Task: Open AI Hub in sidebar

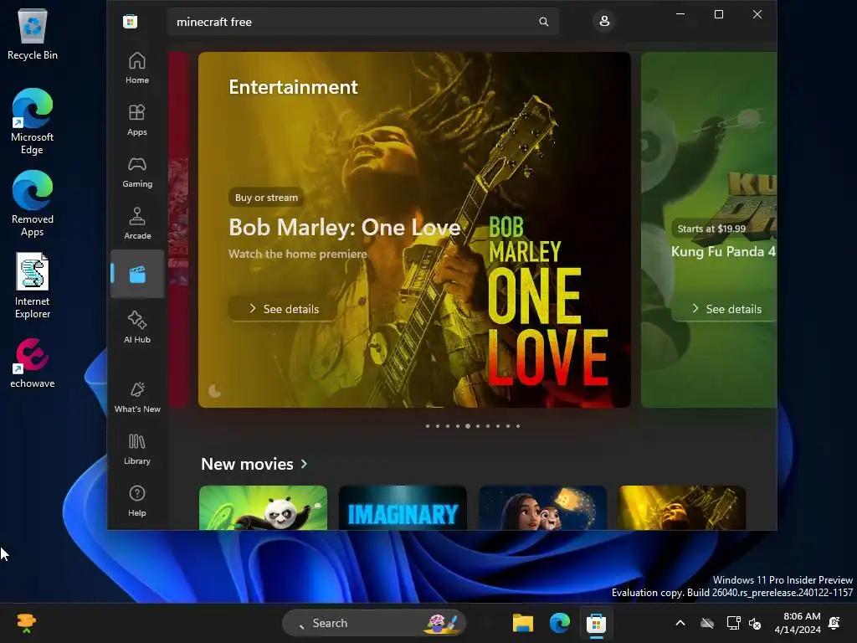Action: tap(137, 327)
